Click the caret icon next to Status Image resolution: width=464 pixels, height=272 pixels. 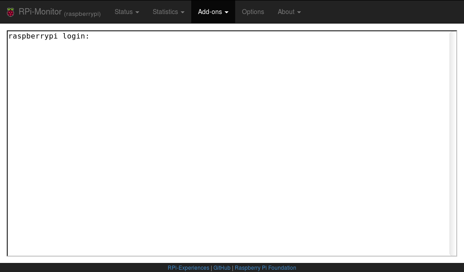(137, 12)
